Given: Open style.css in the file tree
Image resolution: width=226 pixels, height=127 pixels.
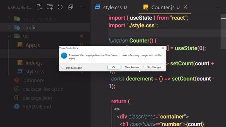Looking at the screenshot, I should 35,72.
